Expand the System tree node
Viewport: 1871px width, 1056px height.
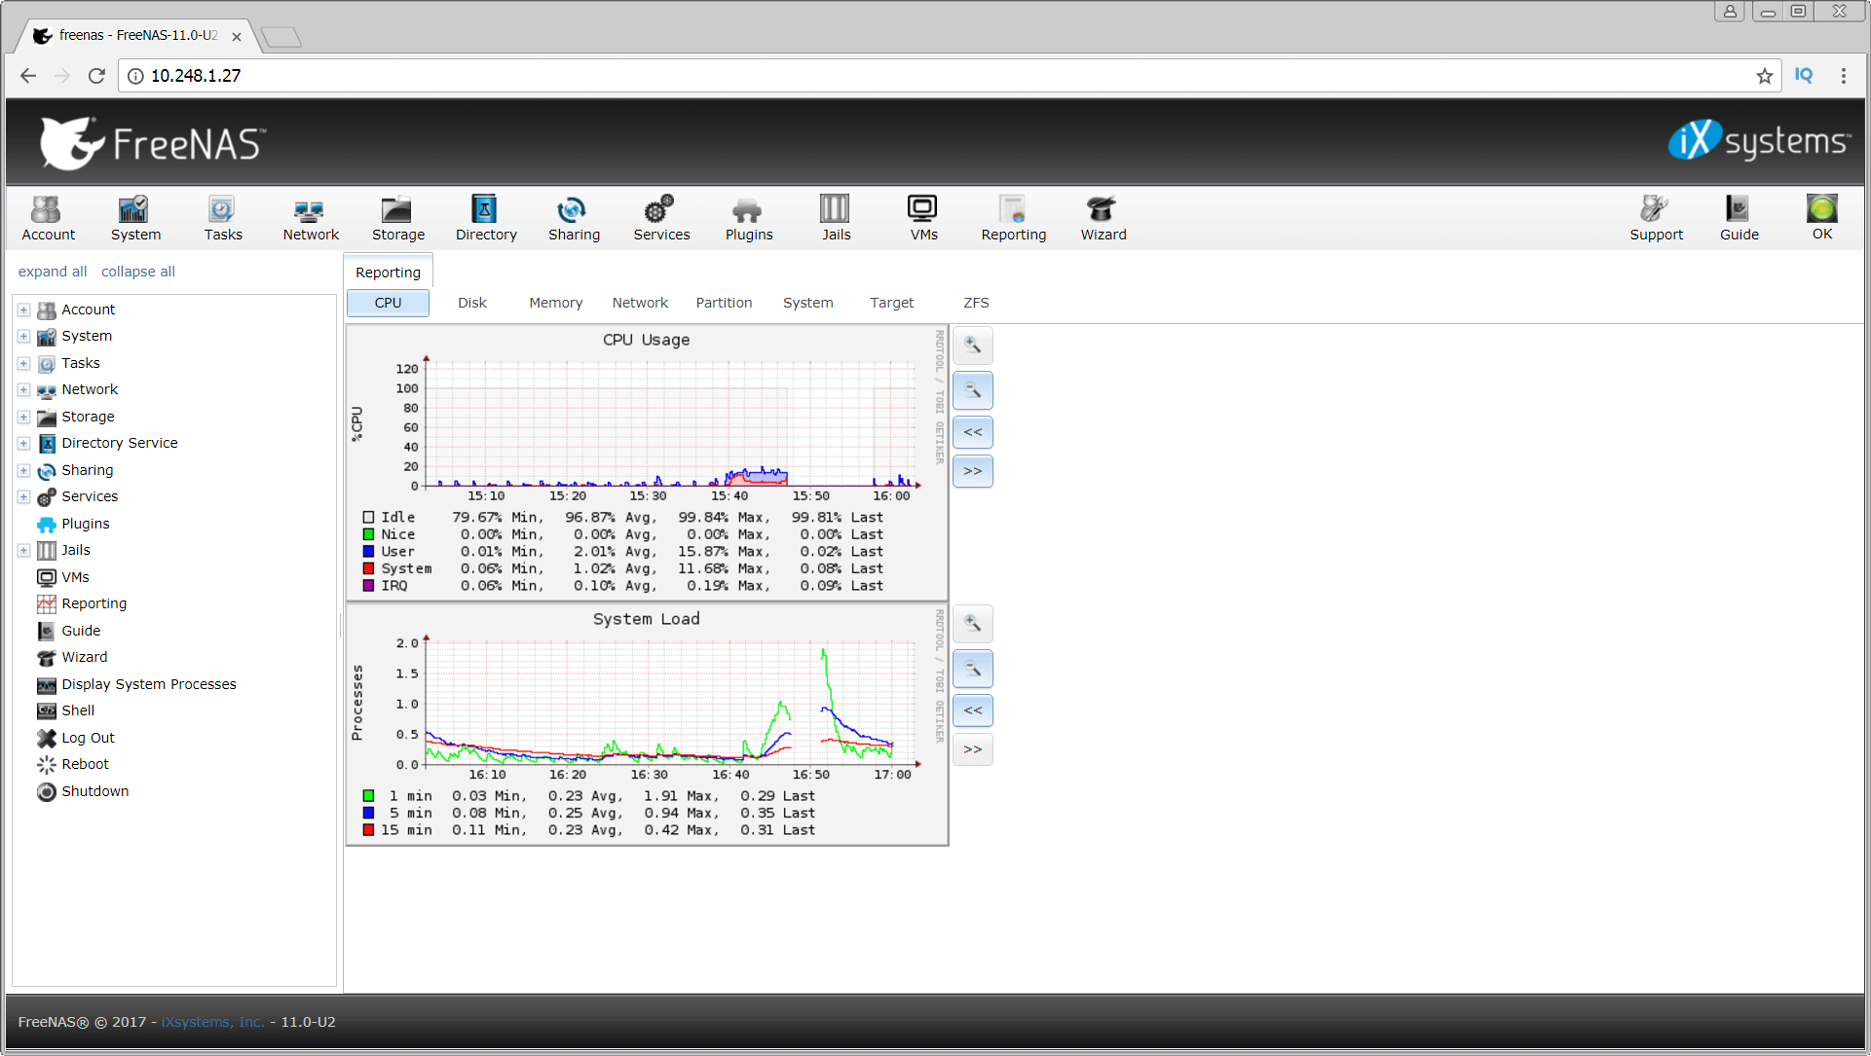[23, 336]
